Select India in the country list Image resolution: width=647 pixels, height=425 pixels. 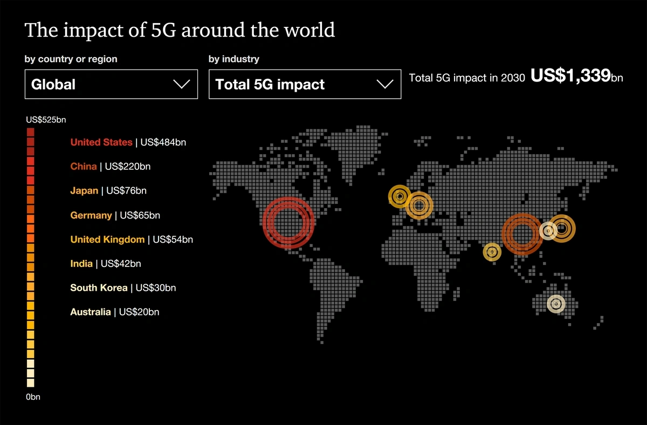point(81,264)
